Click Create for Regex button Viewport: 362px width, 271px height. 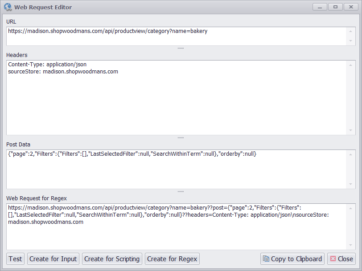172,259
